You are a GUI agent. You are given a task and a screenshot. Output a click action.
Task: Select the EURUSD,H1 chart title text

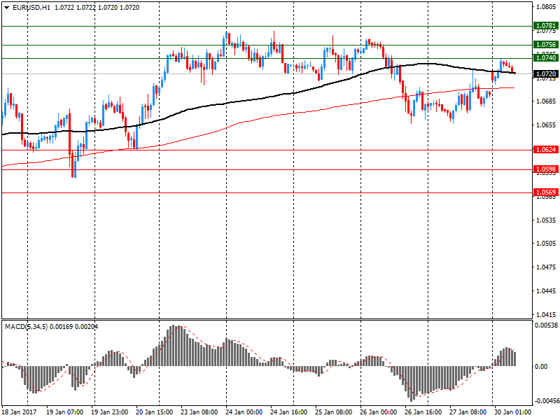(31, 8)
